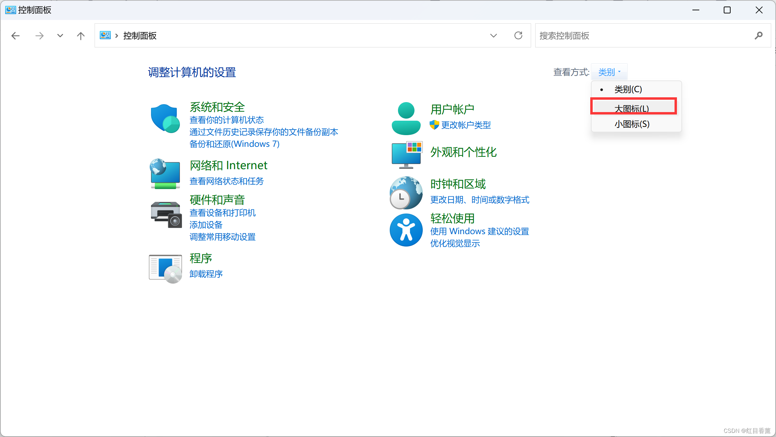Click the search magnifier icon
776x437 pixels.
[x=758, y=35]
